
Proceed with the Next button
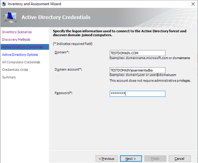tap(131, 158)
